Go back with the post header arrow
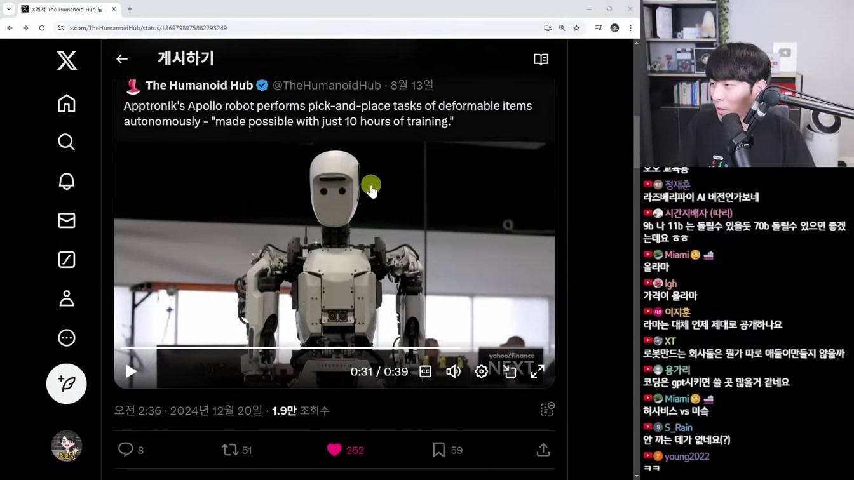 tap(122, 59)
